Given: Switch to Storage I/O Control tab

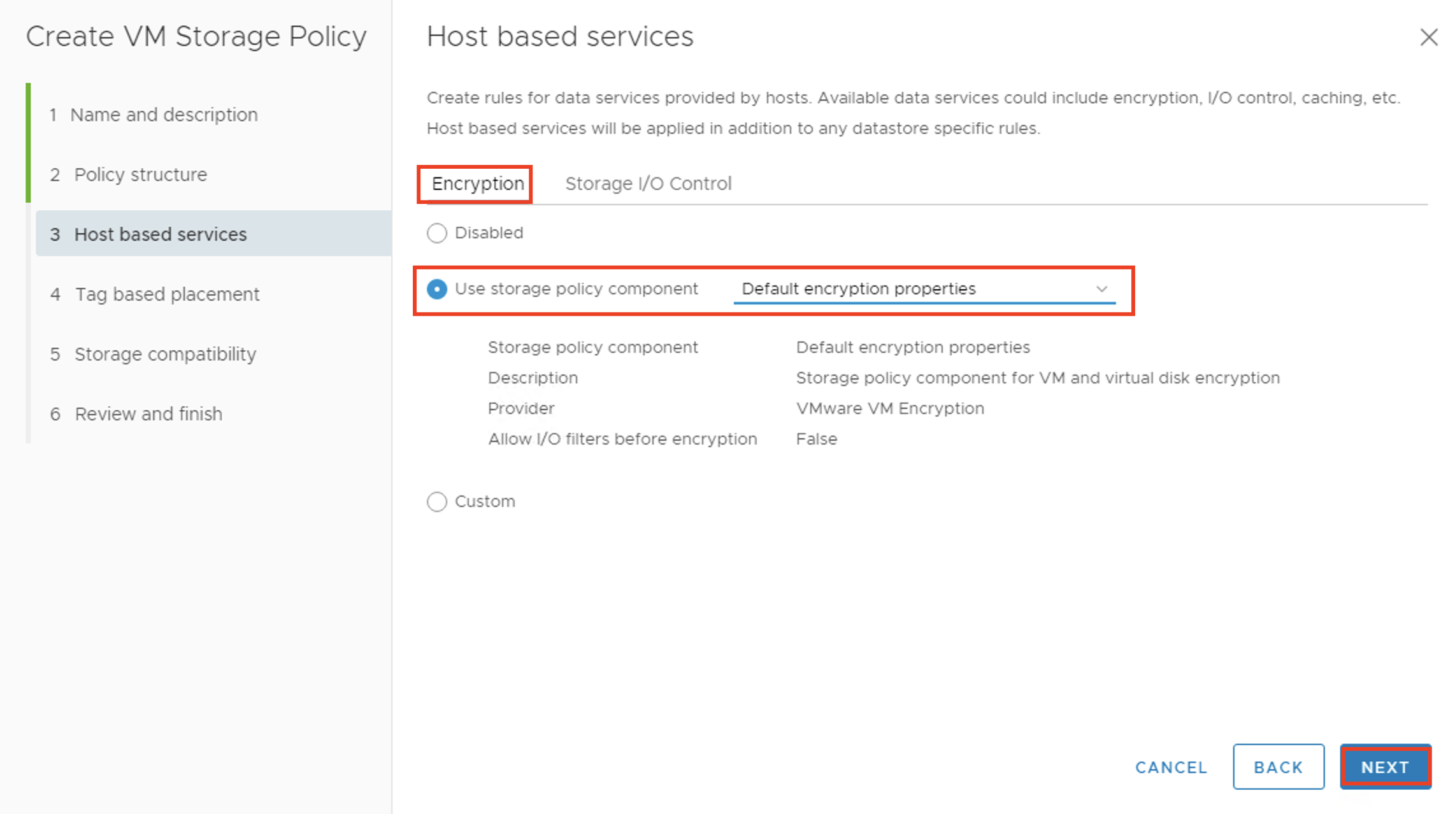Looking at the screenshot, I should (648, 184).
